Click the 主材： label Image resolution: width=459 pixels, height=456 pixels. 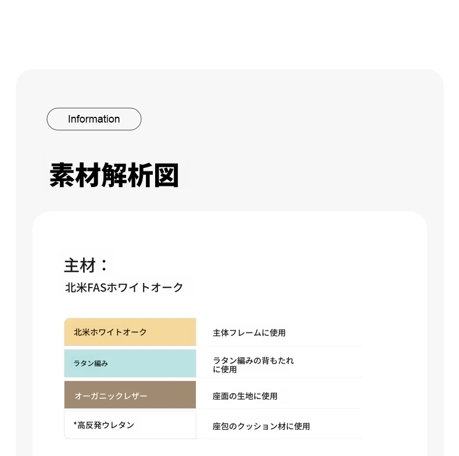click(x=86, y=265)
